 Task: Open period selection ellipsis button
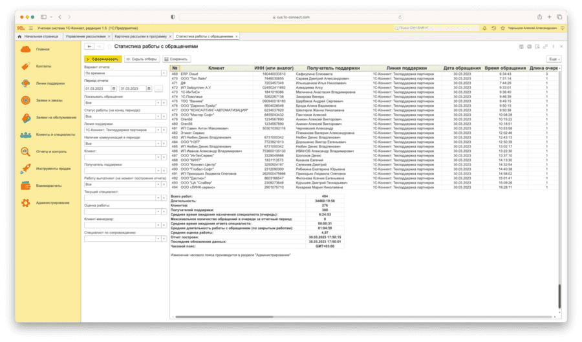coord(158,89)
